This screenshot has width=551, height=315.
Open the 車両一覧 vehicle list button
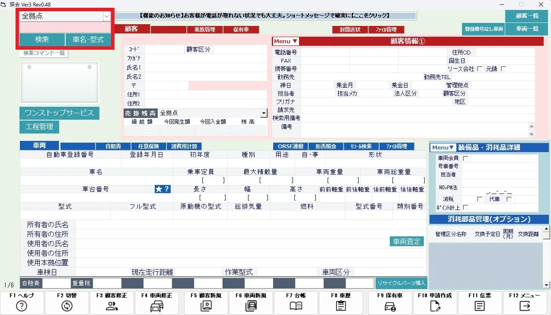click(528, 29)
